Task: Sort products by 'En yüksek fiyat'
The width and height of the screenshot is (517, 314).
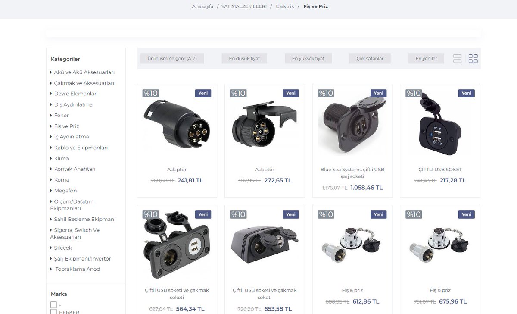Action: [308, 59]
